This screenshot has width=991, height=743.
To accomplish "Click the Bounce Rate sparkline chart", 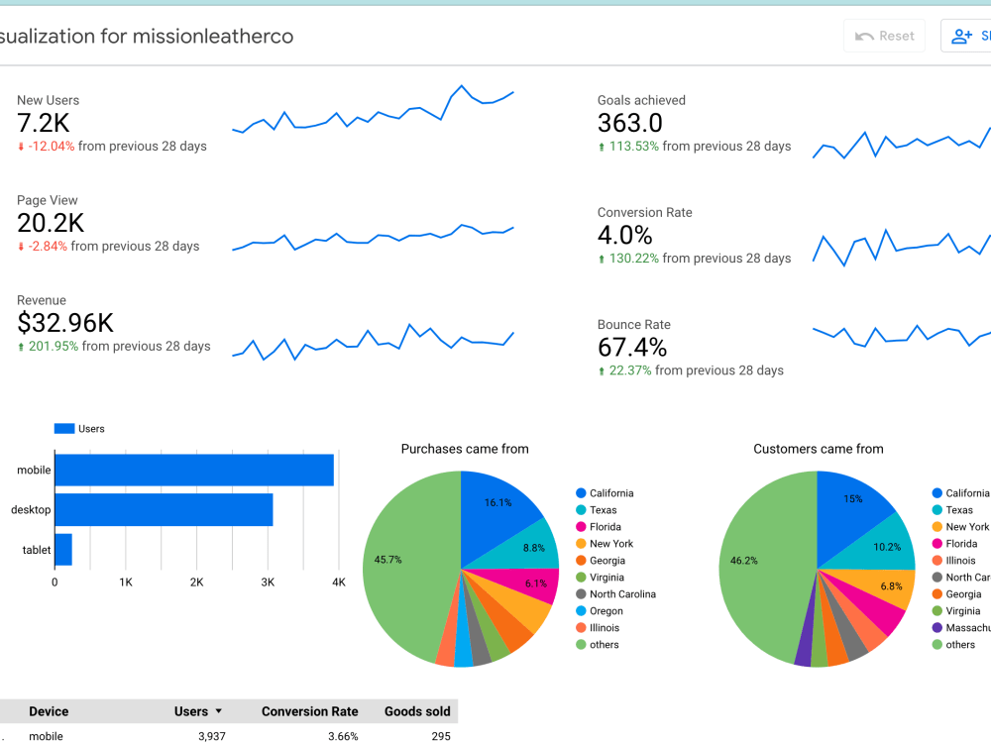I will pos(902,337).
